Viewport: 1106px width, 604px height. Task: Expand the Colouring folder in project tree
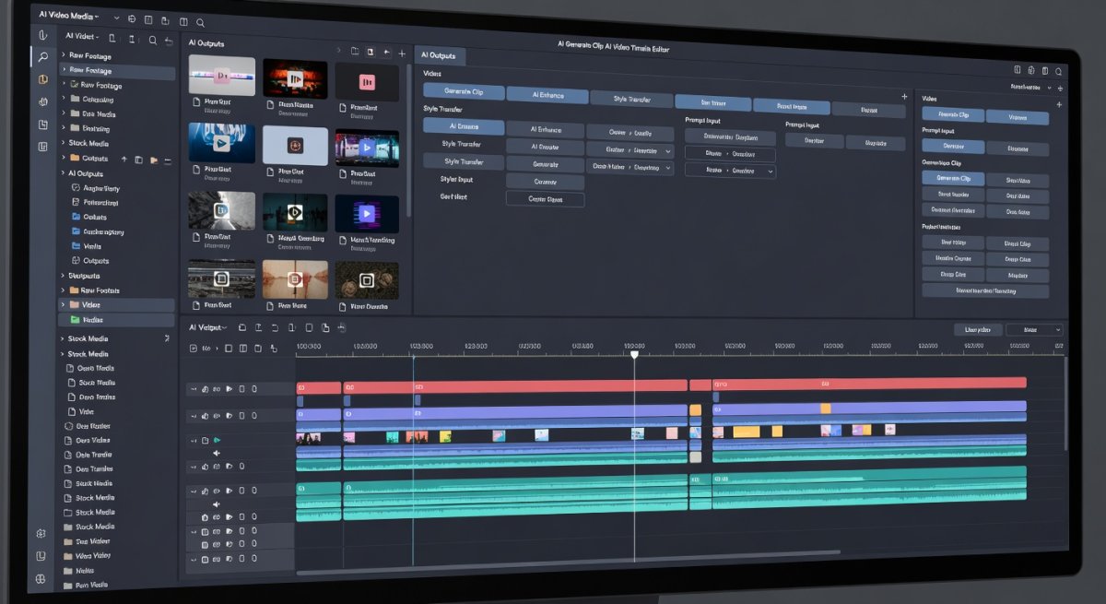pos(65,100)
